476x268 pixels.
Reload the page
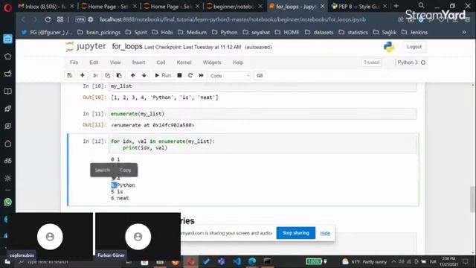(x=48, y=20)
